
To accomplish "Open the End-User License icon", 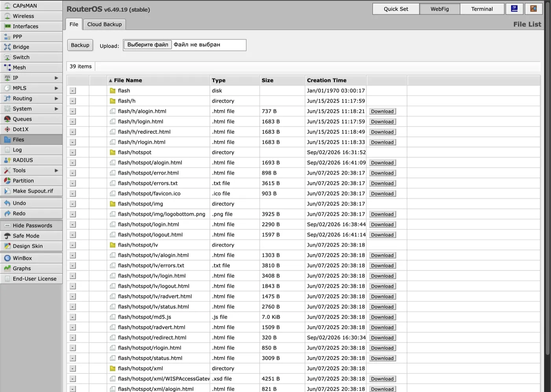I will 7,279.
